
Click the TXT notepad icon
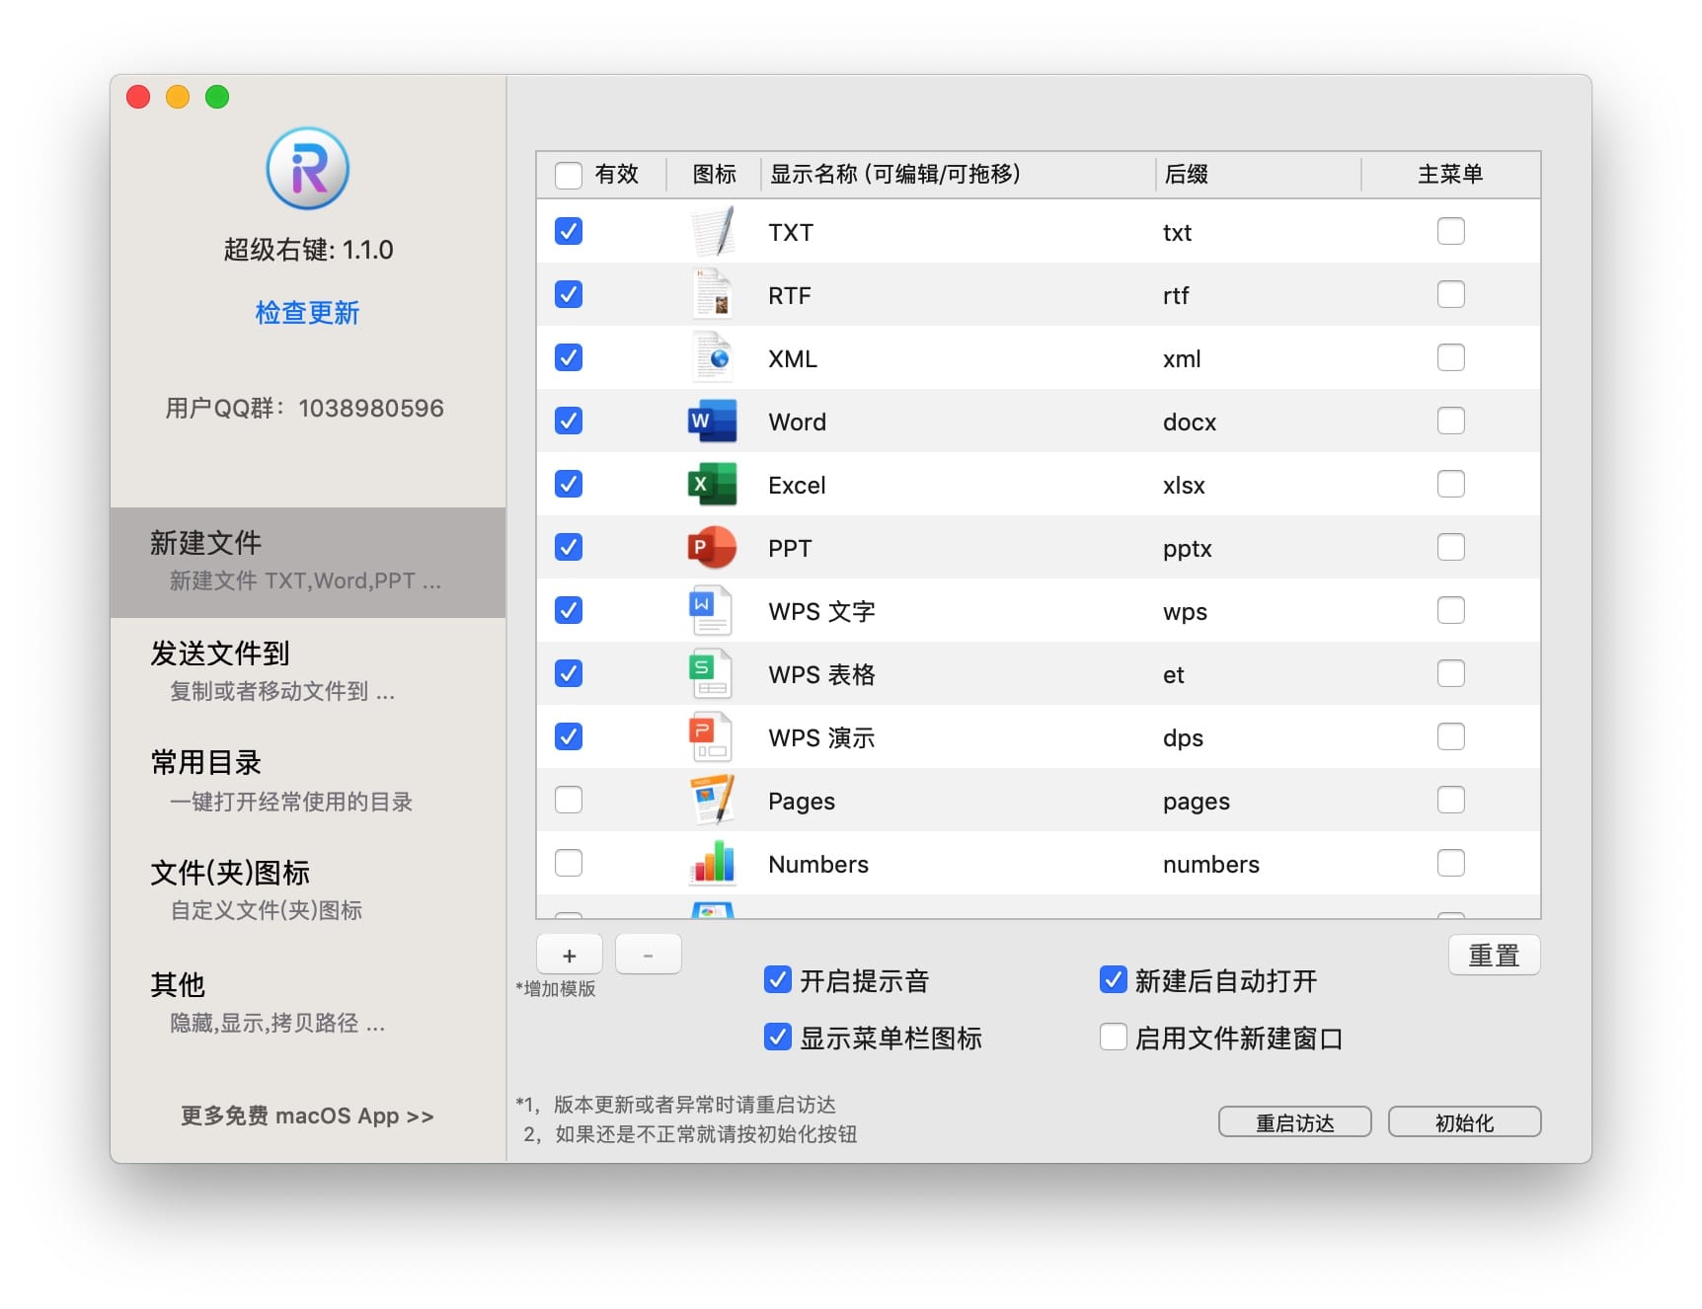(712, 232)
